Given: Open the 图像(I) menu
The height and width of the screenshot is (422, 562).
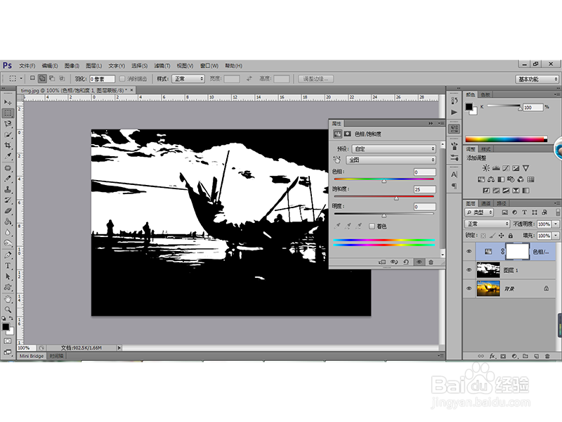Looking at the screenshot, I should (x=72, y=65).
